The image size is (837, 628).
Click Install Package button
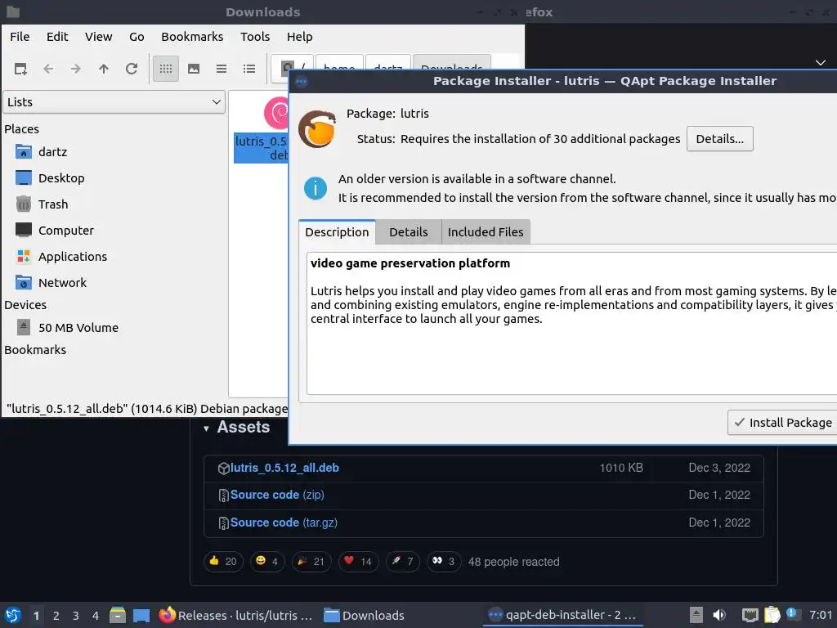(782, 423)
